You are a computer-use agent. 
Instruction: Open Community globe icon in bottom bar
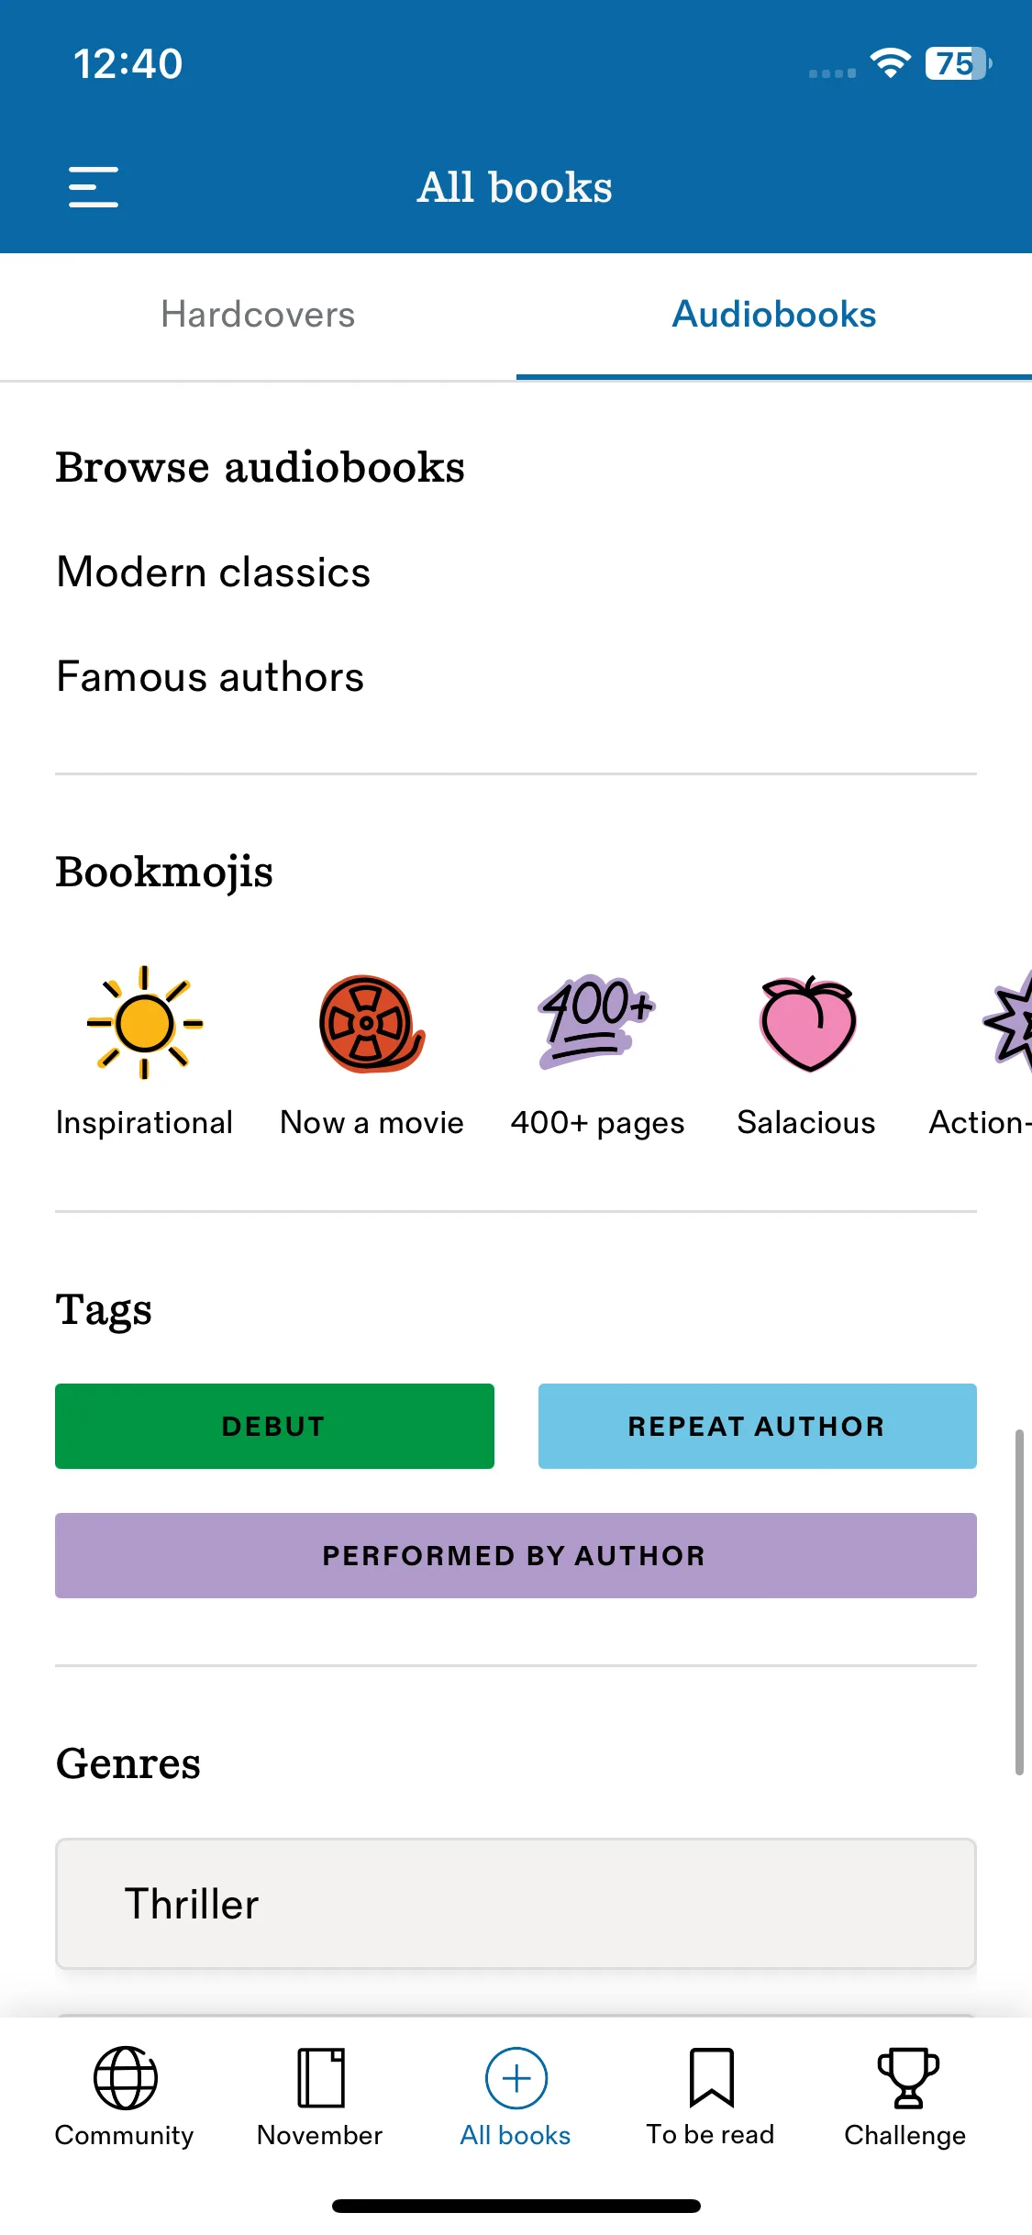click(x=125, y=2077)
